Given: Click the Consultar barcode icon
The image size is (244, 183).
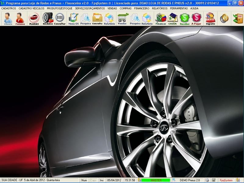Looking at the screenshot, I should pyautogui.click(x=60, y=19).
